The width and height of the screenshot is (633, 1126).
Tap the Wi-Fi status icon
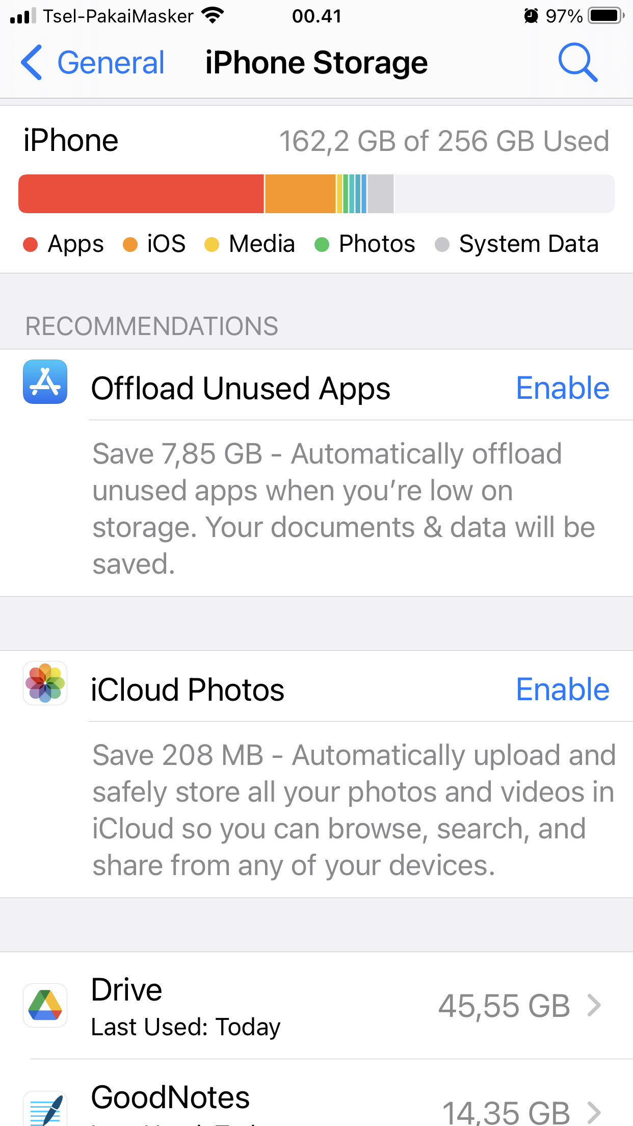213,16
